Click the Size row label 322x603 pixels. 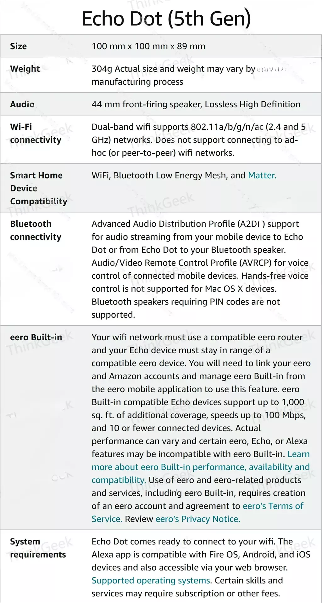(19, 46)
